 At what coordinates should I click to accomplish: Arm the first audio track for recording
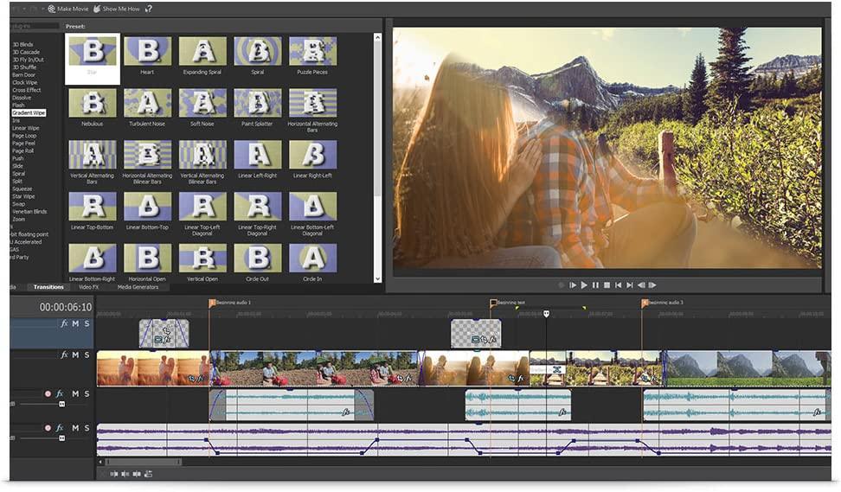point(48,394)
